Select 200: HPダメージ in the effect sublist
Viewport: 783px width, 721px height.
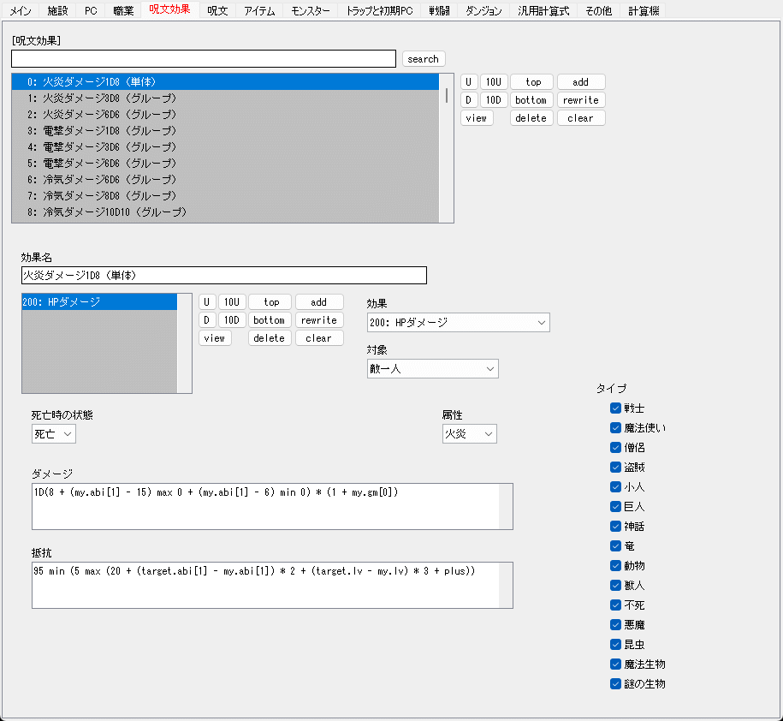(99, 301)
